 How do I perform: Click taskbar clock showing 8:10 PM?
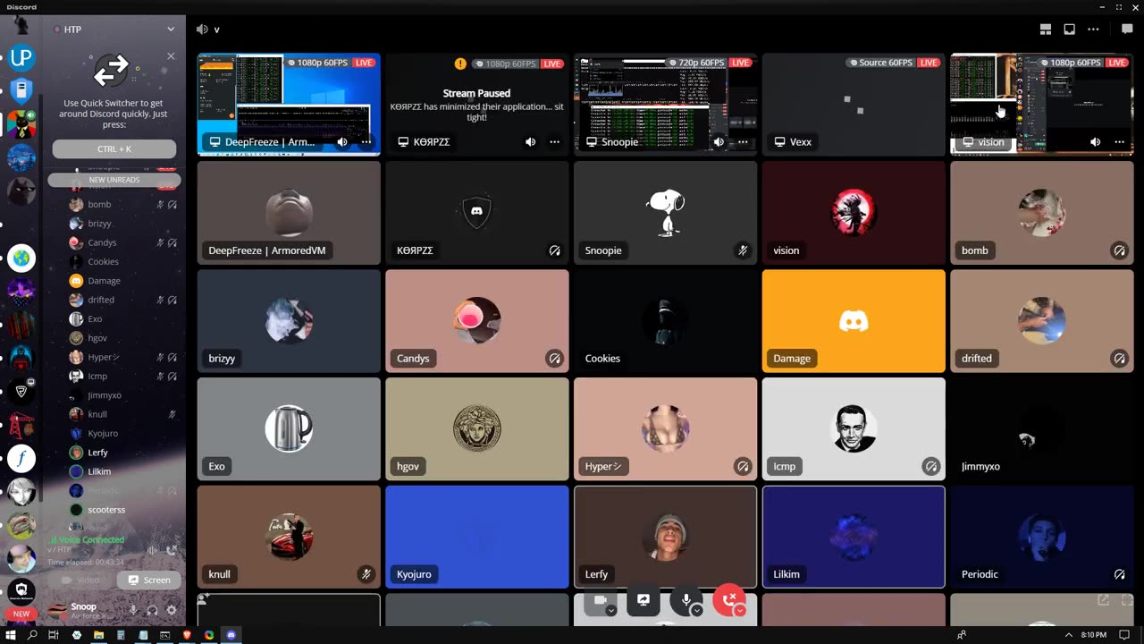pos(1093,635)
